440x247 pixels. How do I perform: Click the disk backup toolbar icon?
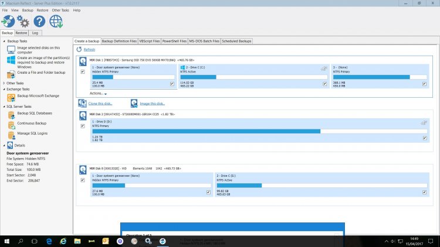[8, 22]
